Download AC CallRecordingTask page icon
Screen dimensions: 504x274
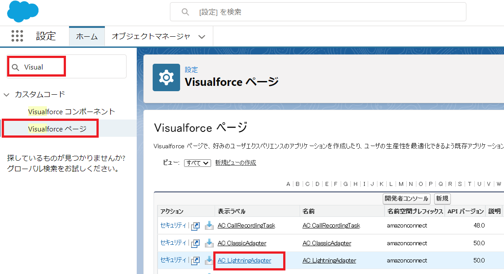[x=209, y=225]
